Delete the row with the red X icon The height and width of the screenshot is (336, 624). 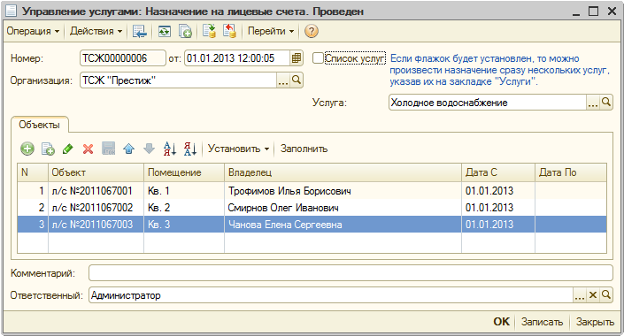pyautogui.click(x=88, y=149)
